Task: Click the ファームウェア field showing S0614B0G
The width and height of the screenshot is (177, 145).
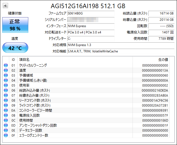Action: (91, 13)
